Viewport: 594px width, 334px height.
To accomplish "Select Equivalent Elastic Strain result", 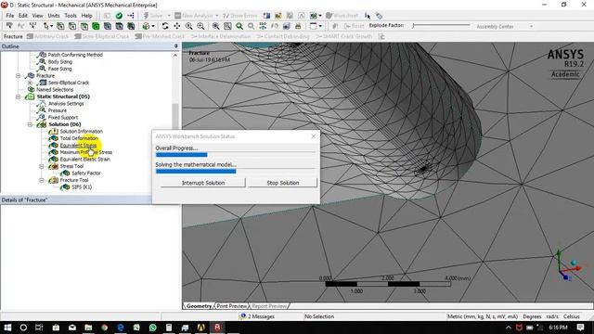I will (x=84, y=159).
